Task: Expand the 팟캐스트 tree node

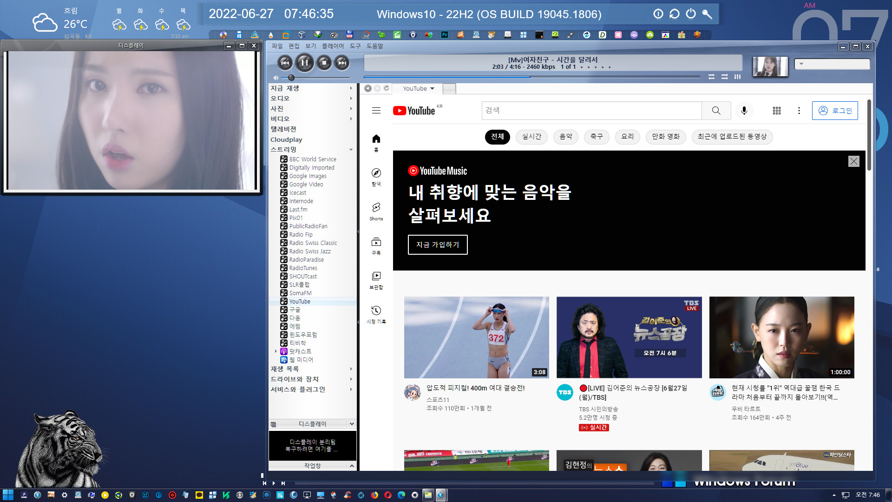Action: pos(276,351)
